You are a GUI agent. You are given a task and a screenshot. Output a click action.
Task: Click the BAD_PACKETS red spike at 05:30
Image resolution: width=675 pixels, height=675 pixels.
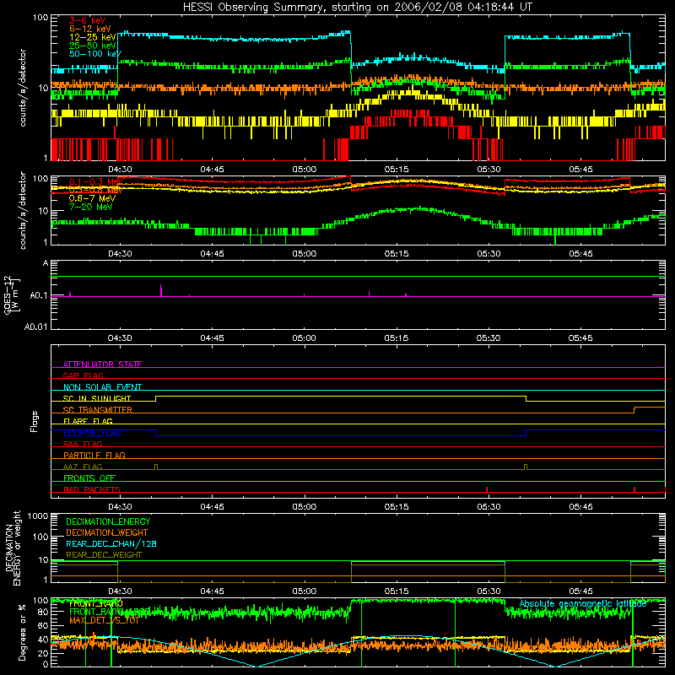point(487,489)
